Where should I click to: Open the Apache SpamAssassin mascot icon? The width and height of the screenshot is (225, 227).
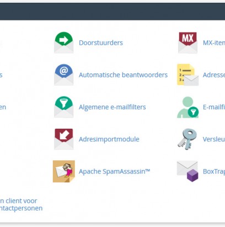[64, 171]
